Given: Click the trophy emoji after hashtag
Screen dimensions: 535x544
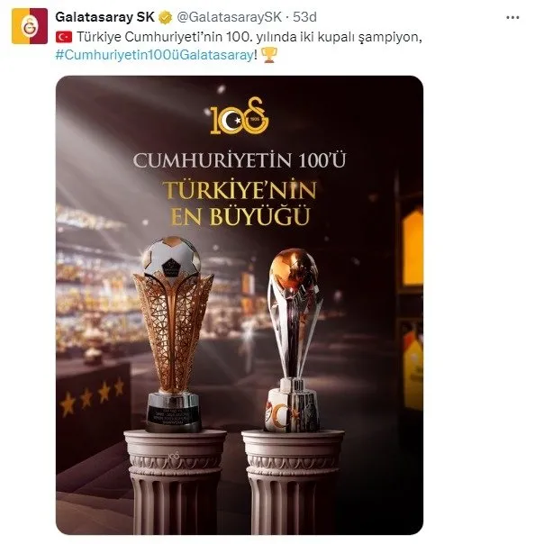Looking at the screenshot, I should 269,55.
